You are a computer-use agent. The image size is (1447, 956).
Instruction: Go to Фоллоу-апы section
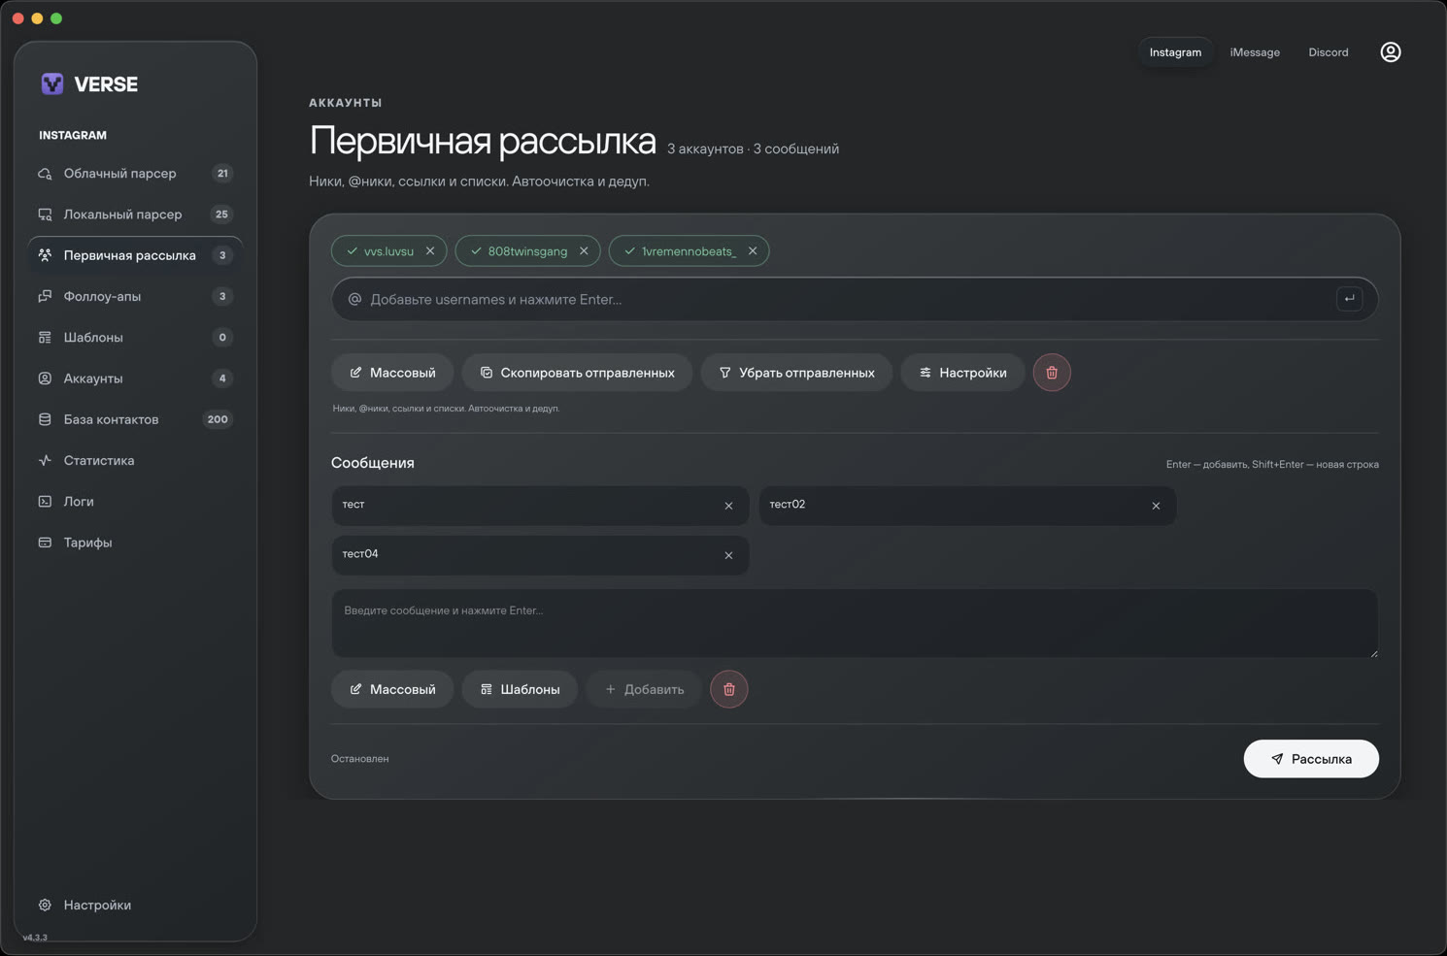(135, 297)
